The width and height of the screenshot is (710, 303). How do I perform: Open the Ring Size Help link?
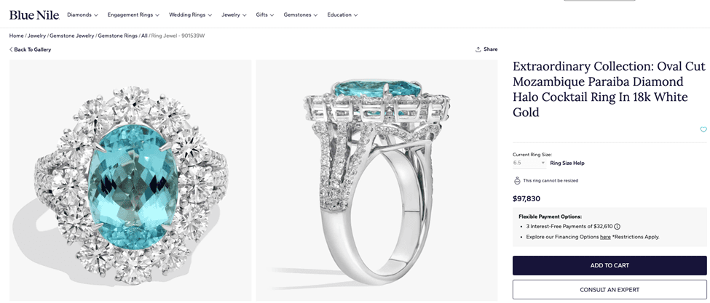pyautogui.click(x=567, y=163)
